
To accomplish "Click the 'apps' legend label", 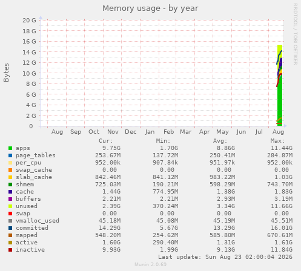I will 23,148.
